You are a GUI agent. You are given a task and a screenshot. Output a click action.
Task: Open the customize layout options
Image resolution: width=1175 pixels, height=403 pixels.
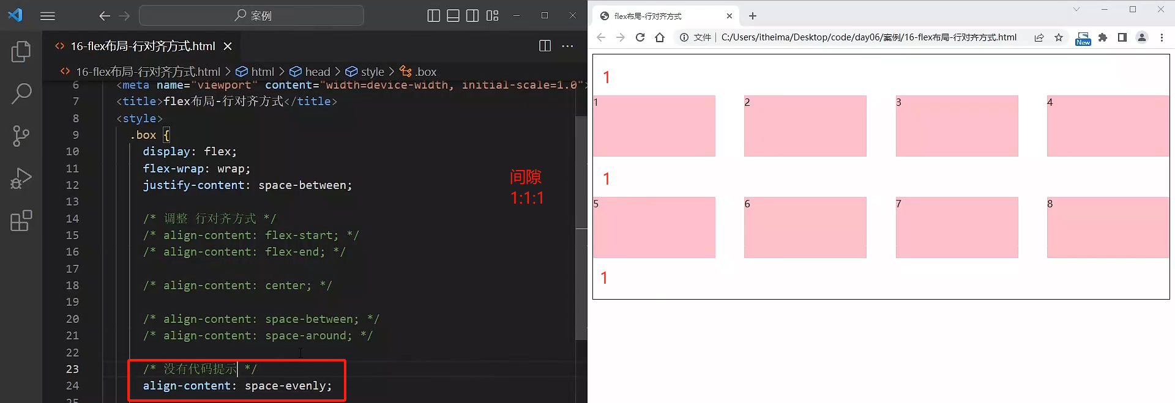click(493, 16)
